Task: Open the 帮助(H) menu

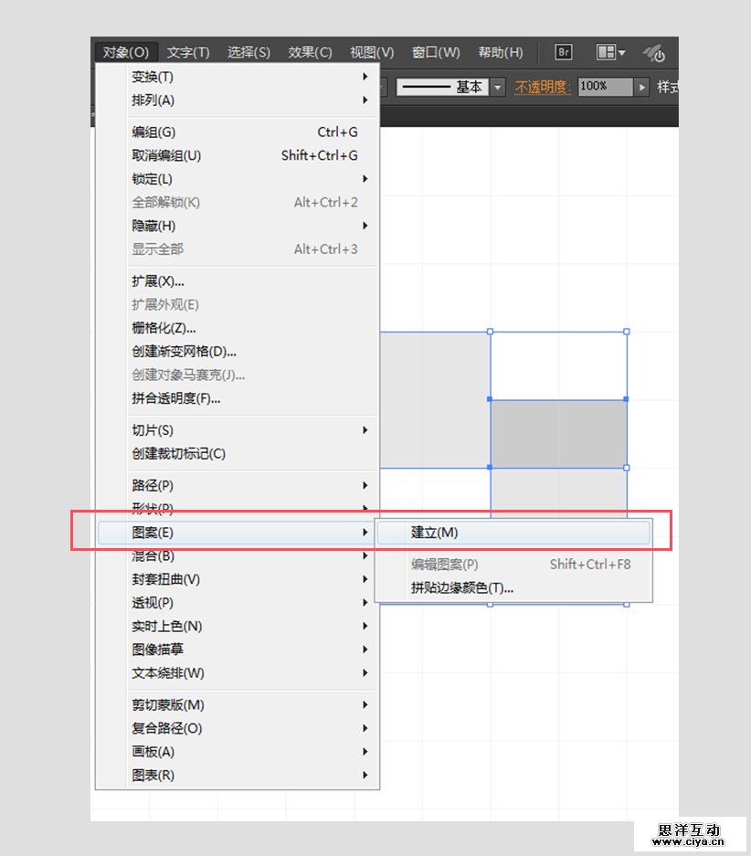Action: pos(501,52)
